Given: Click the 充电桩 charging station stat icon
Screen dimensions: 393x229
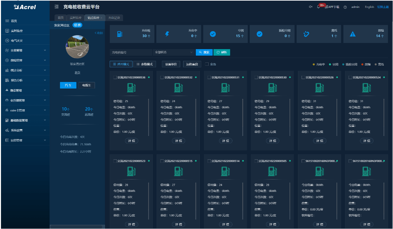Looking at the screenshot, I should coord(119,34).
